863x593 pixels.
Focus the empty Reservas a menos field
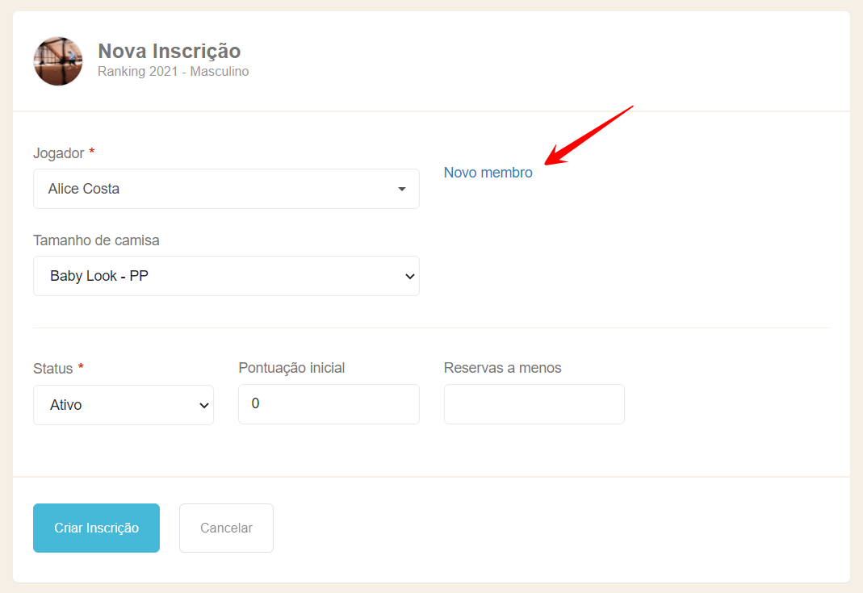(x=534, y=404)
